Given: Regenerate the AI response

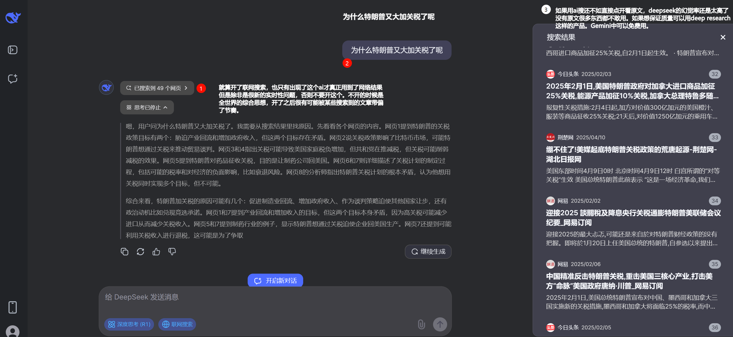Looking at the screenshot, I should click(x=140, y=251).
